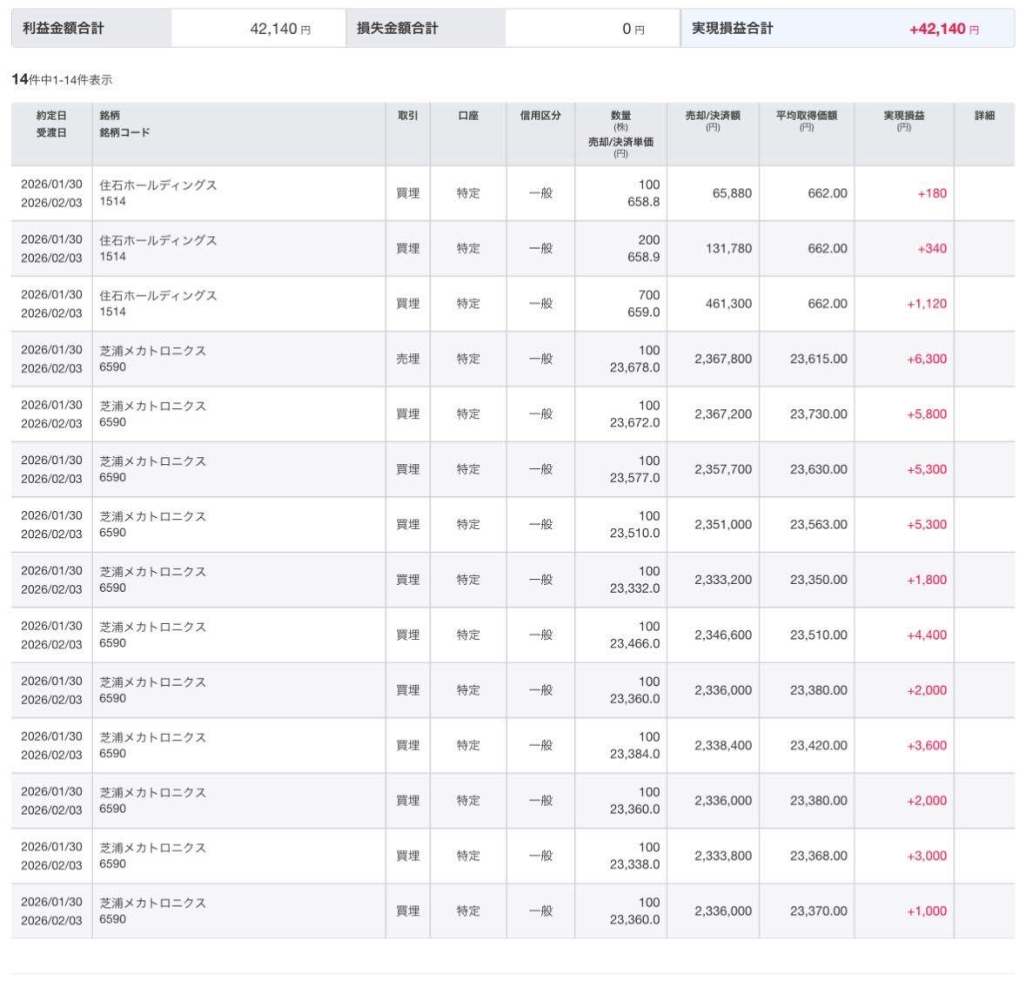The width and height of the screenshot is (1026, 981).
Task: Click the 信用区分 column header
Action: pyautogui.click(x=540, y=116)
